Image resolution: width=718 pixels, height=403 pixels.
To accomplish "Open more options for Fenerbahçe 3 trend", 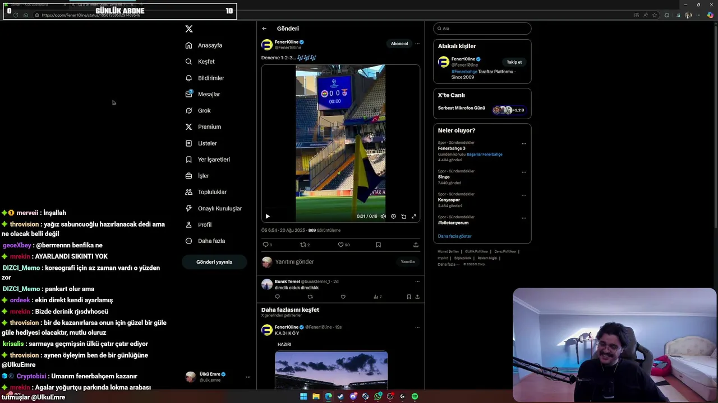I will [524, 144].
